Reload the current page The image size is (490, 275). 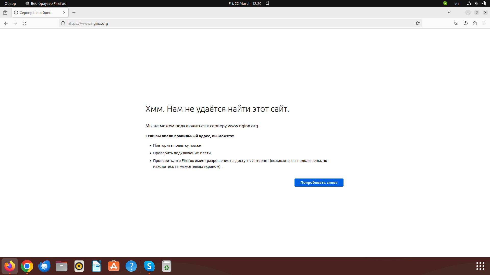(24, 23)
